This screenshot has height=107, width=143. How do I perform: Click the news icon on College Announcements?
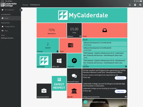pos(126,97)
